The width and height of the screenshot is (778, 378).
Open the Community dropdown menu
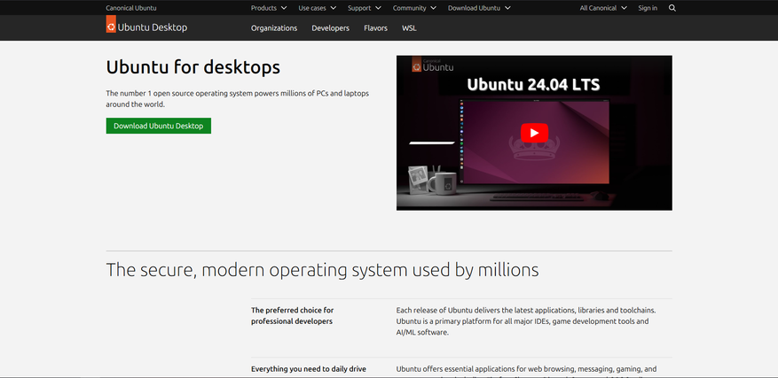(x=414, y=8)
